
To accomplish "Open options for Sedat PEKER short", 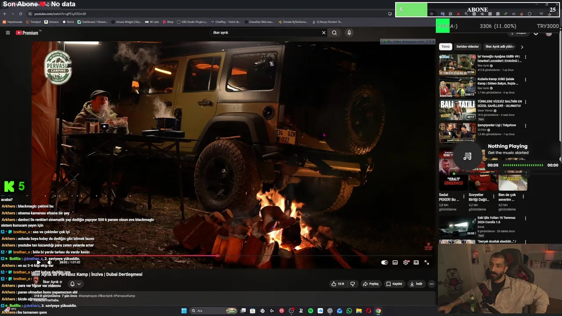I will pos(464,197).
